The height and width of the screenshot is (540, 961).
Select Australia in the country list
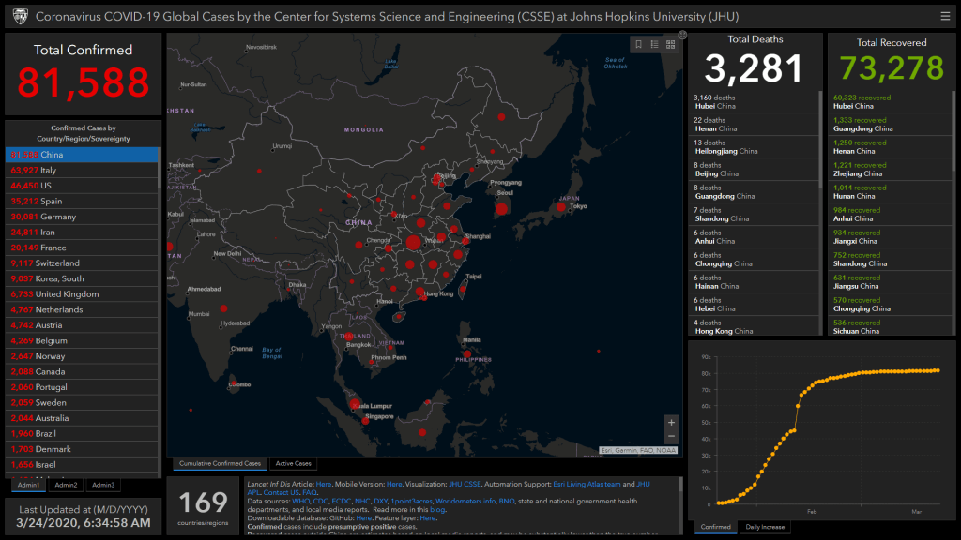82,418
